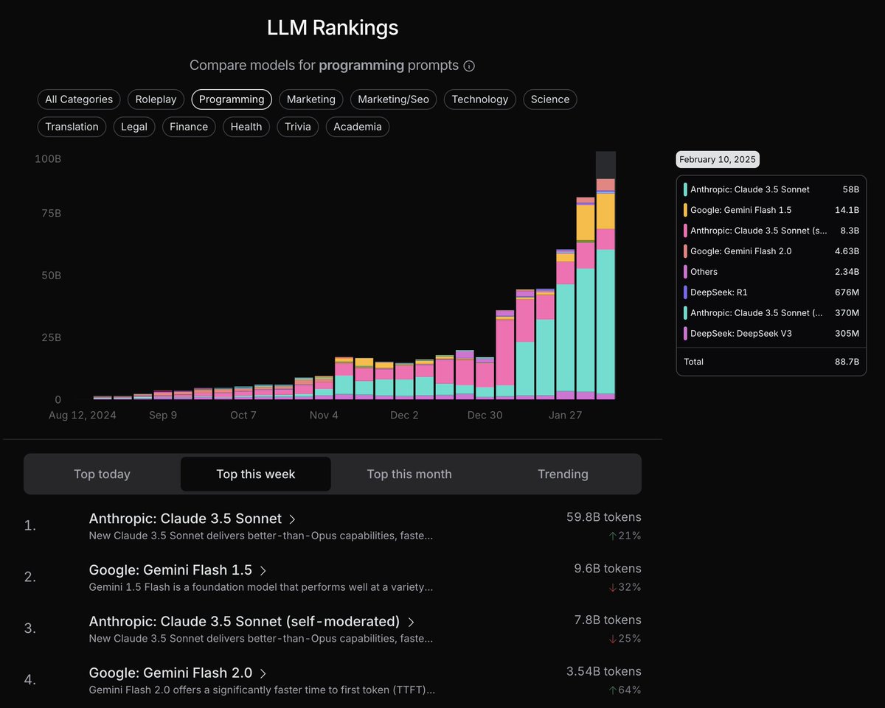This screenshot has height=708, width=885.
Task: Click the info icon next to programming prompts
Action: [x=469, y=66]
